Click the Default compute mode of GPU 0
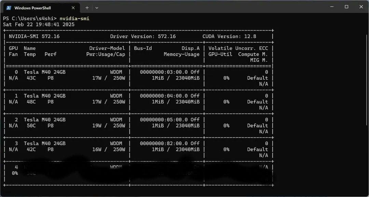 (x=258, y=78)
